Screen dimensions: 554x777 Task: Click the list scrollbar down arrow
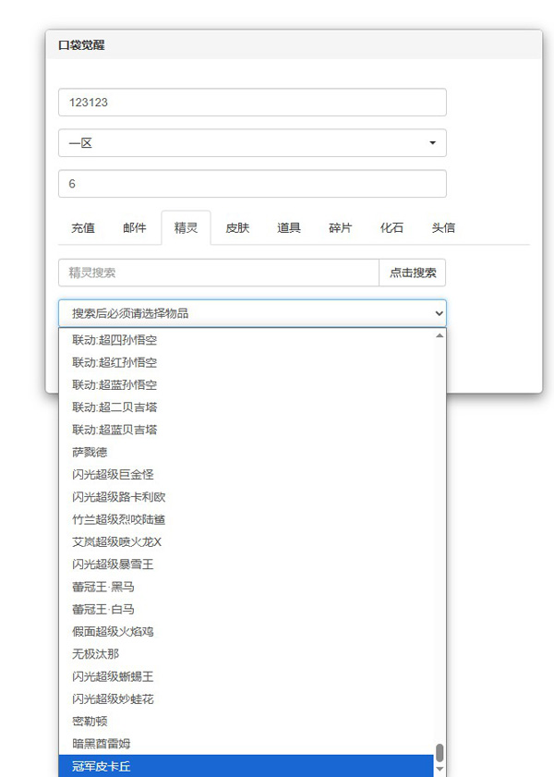pos(440,769)
